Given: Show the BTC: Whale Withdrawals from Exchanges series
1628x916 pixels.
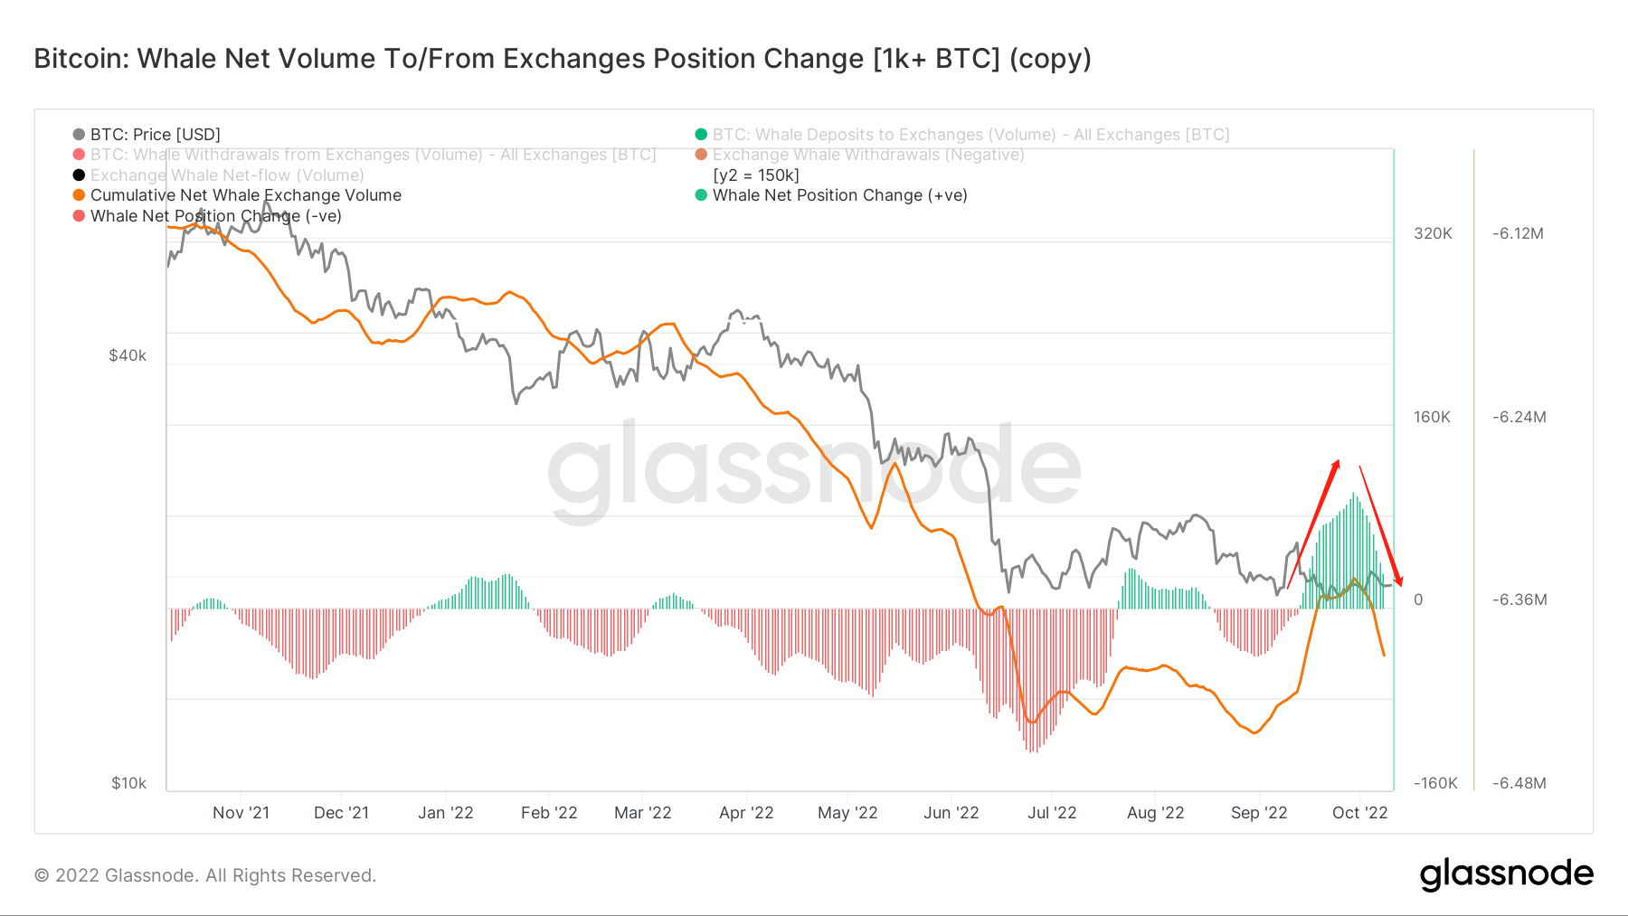Looking at the screenshot, I should [x=373, y=155].
